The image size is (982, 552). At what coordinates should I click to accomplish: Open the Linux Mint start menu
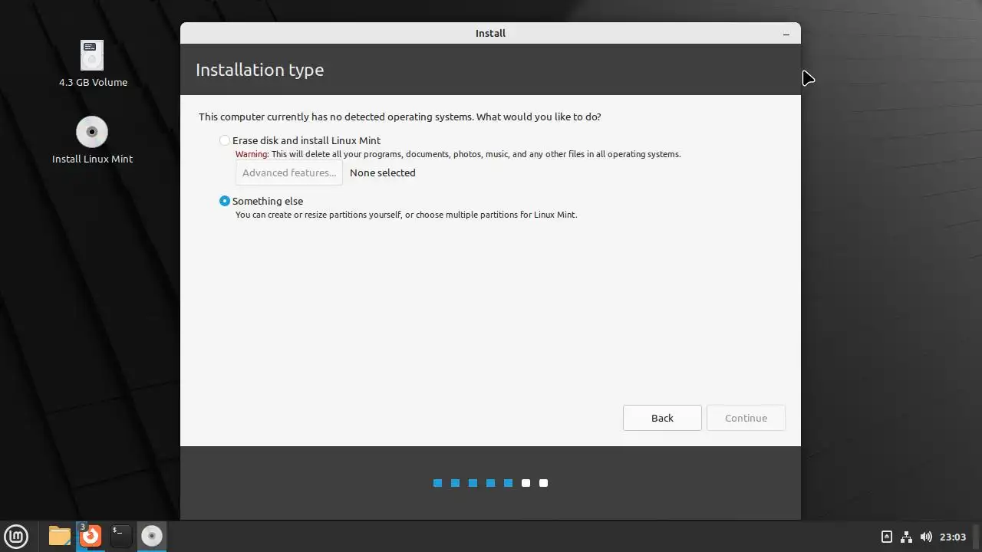[x=16, y=536]
